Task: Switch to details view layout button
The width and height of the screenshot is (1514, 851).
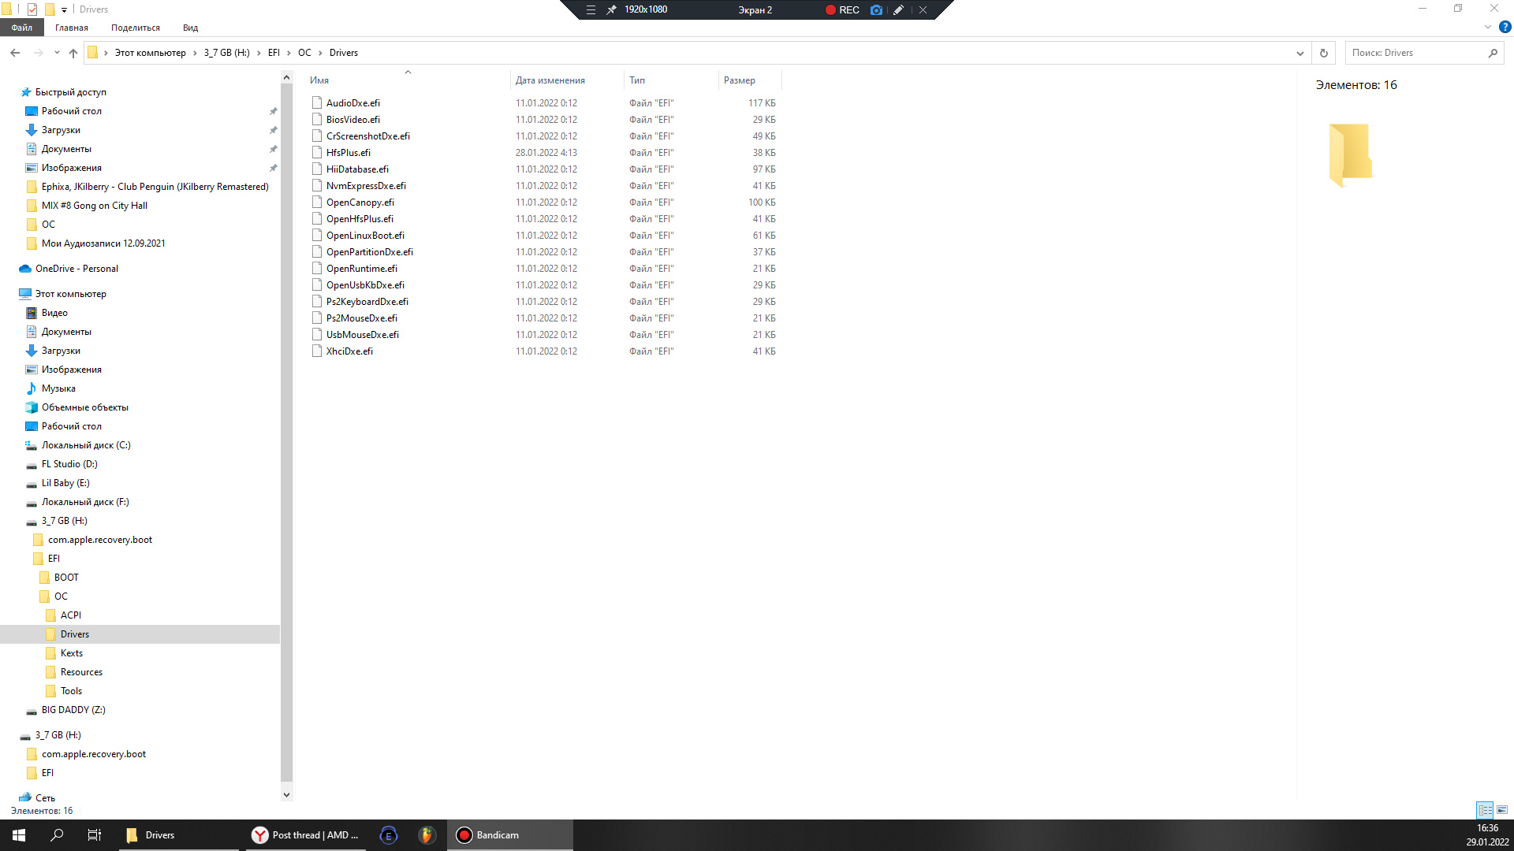Action: [x=1485, y=810]
